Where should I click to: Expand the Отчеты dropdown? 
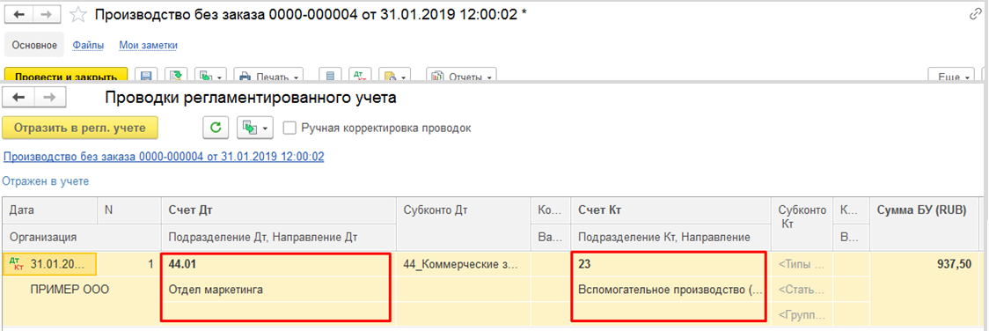(x=462, y=77)
